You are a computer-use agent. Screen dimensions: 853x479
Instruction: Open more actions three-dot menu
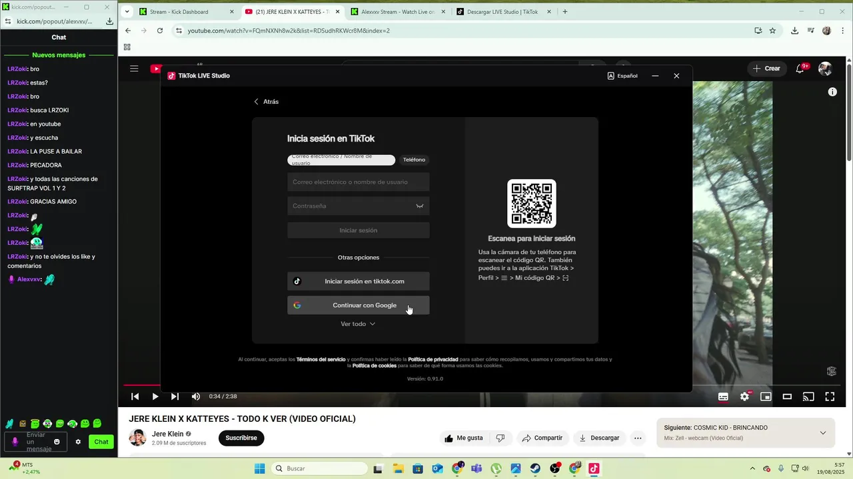tap(638, 438)
